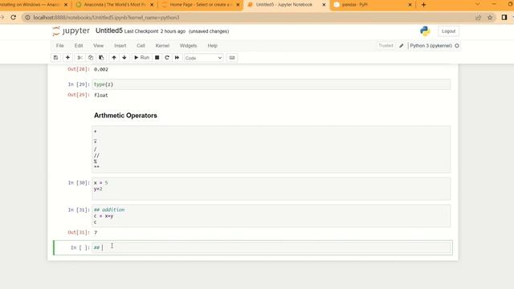This screenshot has width=514, height=289.
Task: Select the In [30] cell with x = 5
Action: coord(271,189)
